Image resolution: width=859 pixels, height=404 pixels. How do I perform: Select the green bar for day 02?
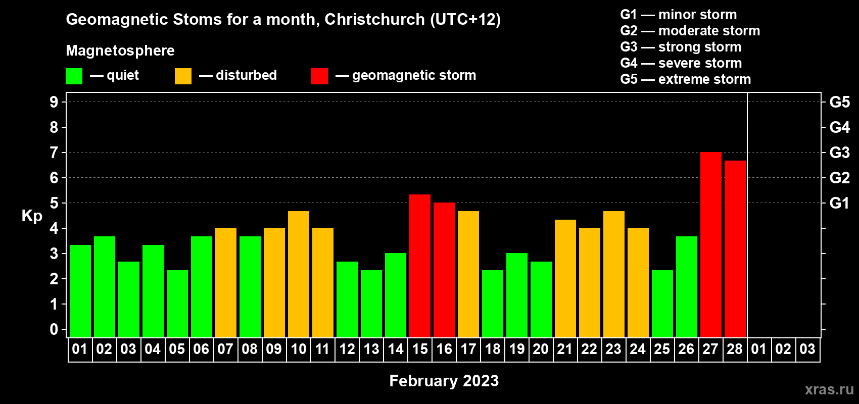tap(105, 287)
